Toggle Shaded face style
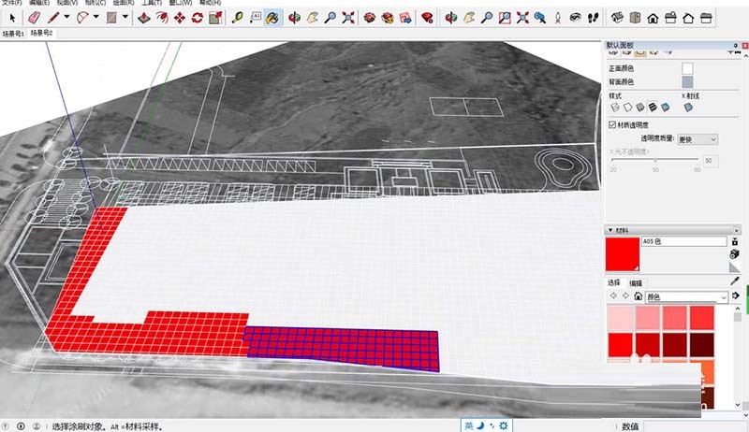 [640, 108]
